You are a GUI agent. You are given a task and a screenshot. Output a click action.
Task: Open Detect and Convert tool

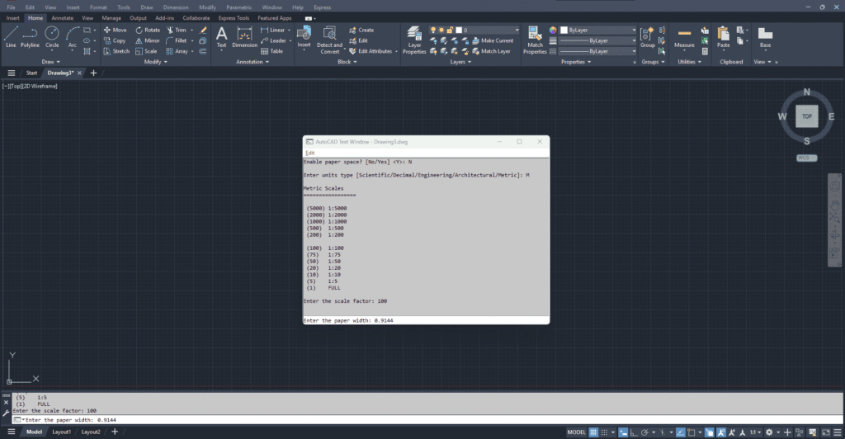(x=329, y=40)
